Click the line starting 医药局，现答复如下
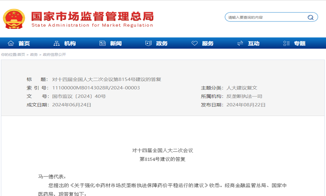This screenshot has width=326, height=196. point(62,194)
